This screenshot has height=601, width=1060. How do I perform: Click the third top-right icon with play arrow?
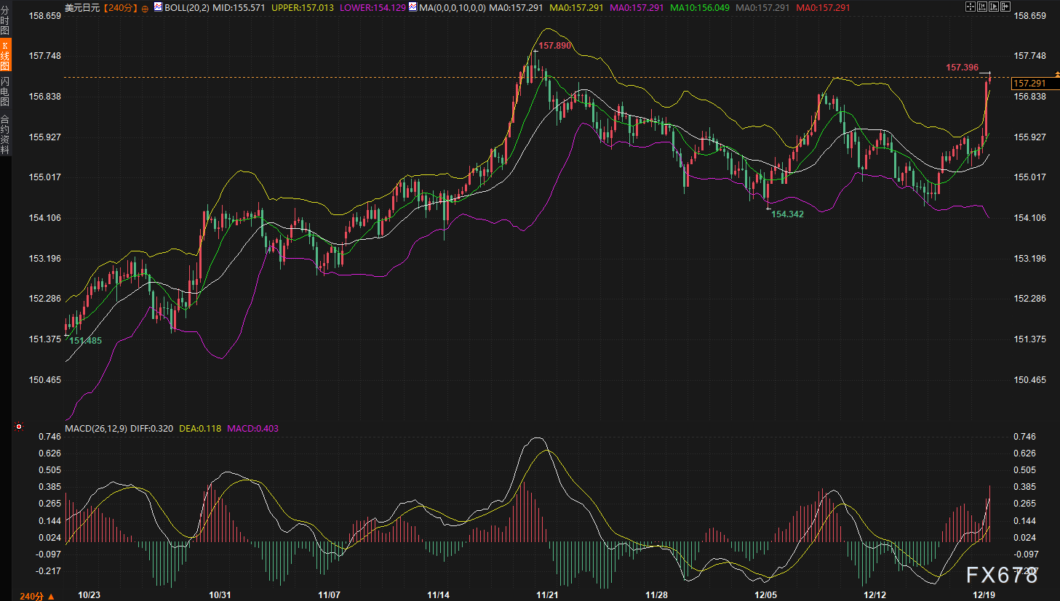click(x=994, y=7)
